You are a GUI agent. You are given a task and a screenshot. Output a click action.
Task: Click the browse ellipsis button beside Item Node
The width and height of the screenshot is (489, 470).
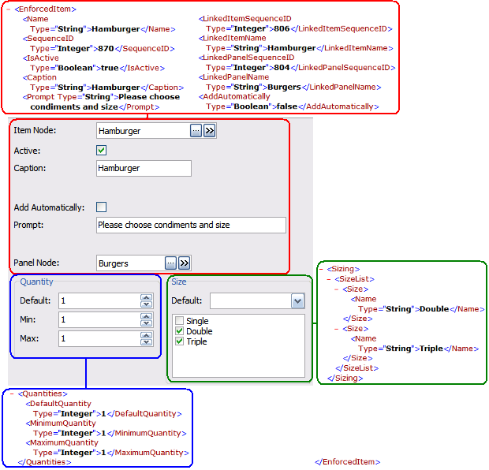(196, 131)
